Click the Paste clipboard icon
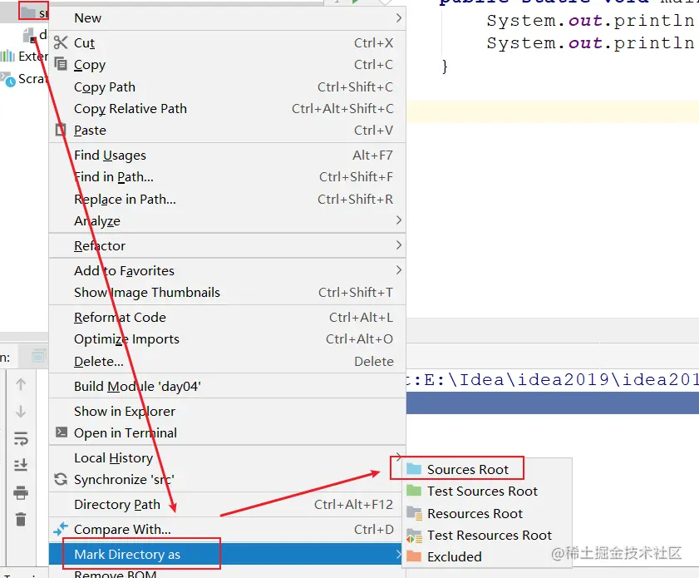This screenshot has height=578, width=699. click(60, 130)
